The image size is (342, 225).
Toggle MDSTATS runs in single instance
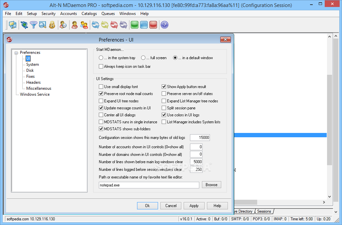pos(101,122)
